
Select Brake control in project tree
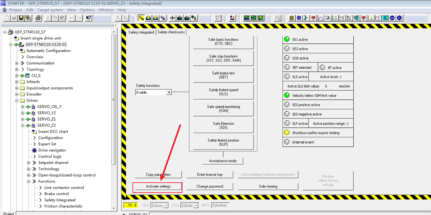[x=56, y=194]
